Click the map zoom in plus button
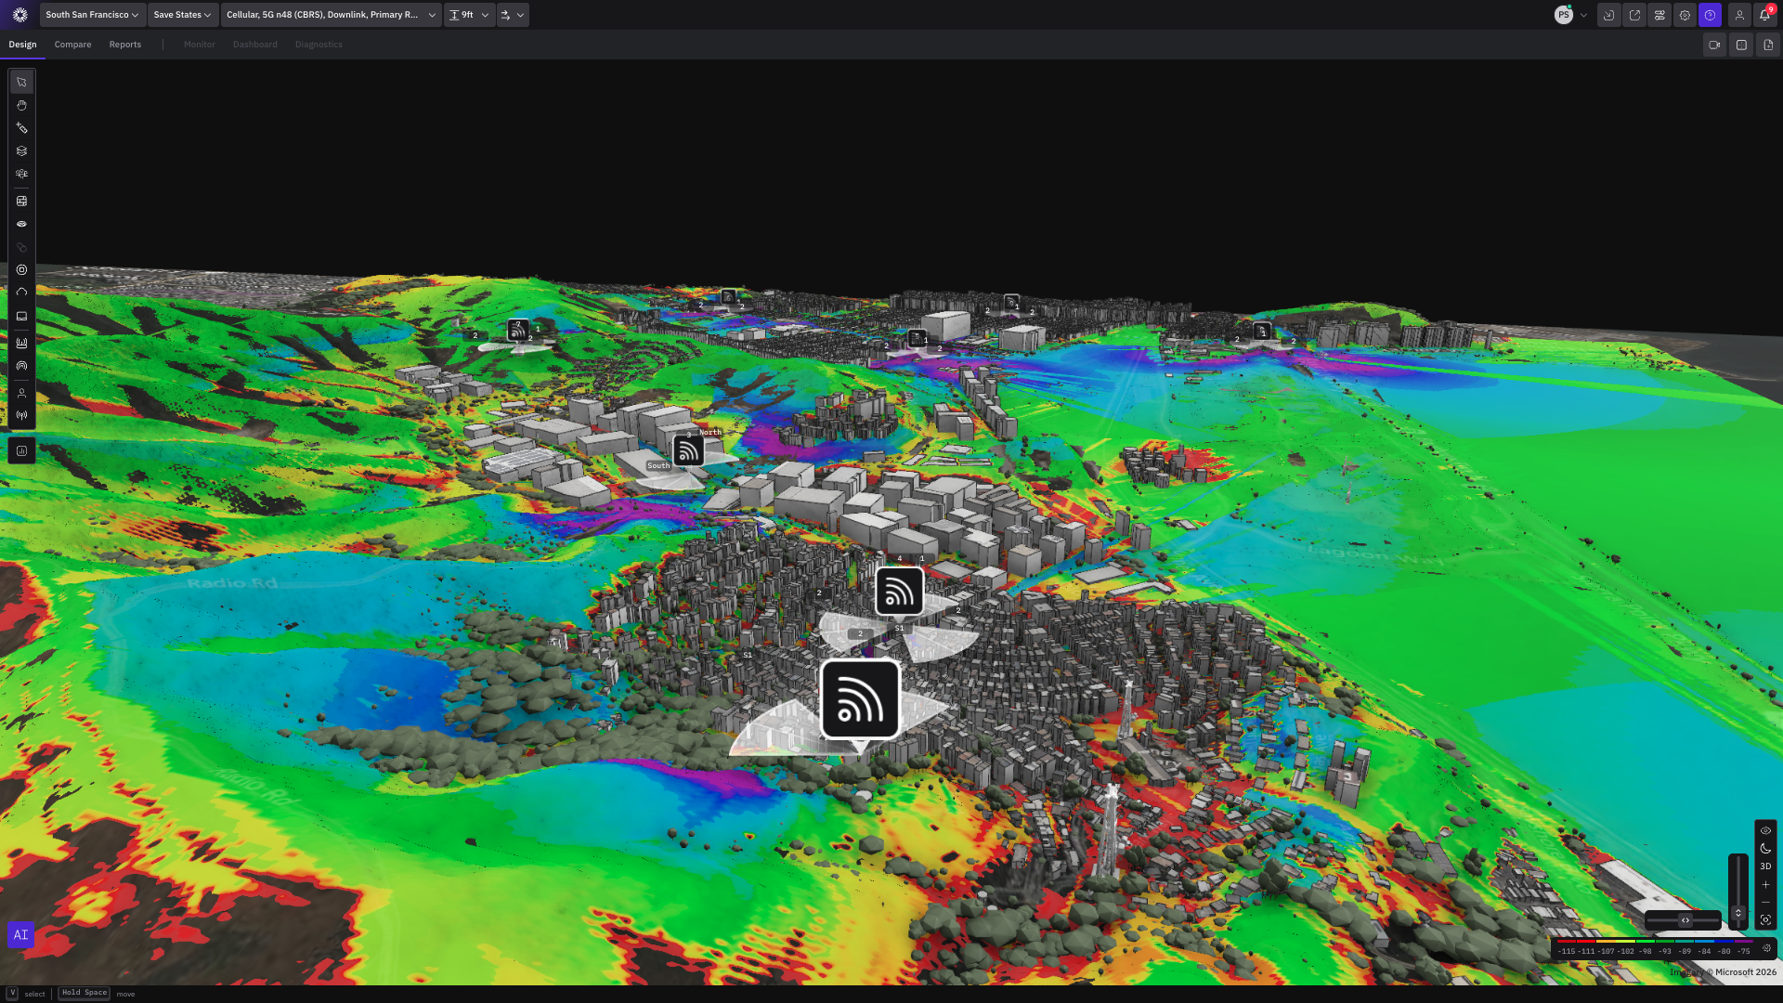The image size is (1783, 1003). tap(1765, 884)
